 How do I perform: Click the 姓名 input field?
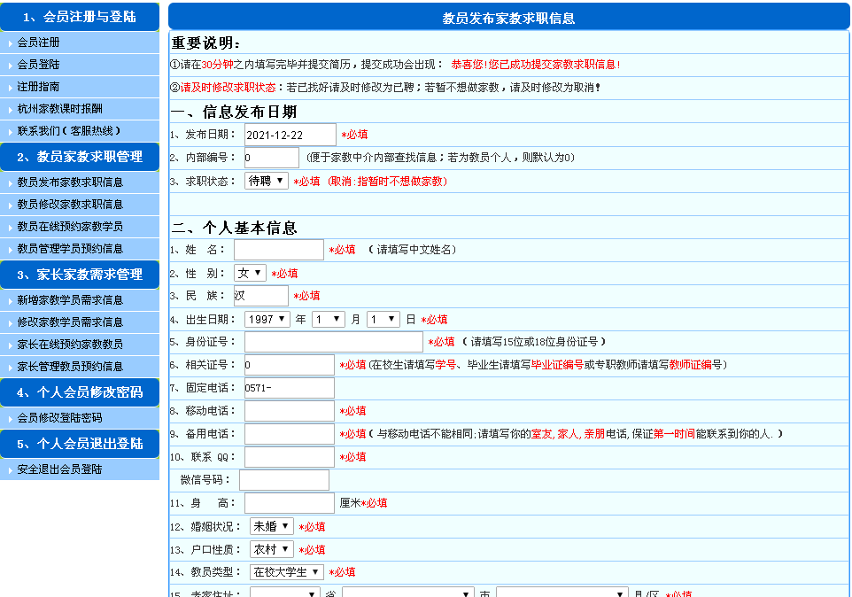[x=279, y=250]
